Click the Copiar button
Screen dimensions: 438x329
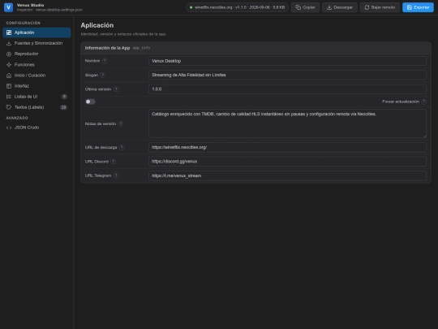[305, 7]
